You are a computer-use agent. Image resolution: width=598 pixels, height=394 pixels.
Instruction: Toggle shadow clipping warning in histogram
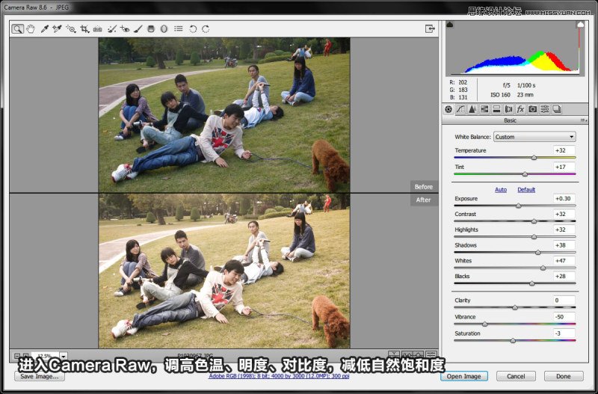tap(450, 25)
